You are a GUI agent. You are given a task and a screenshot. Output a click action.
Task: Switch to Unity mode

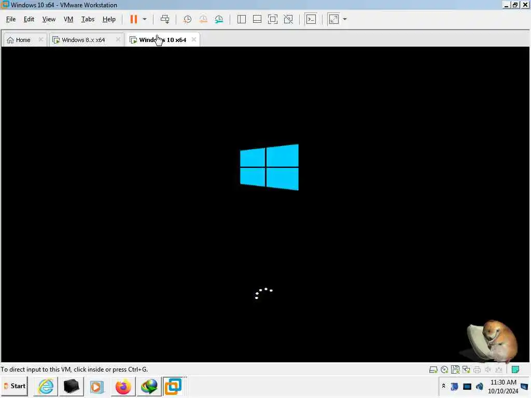pos(288,19)
